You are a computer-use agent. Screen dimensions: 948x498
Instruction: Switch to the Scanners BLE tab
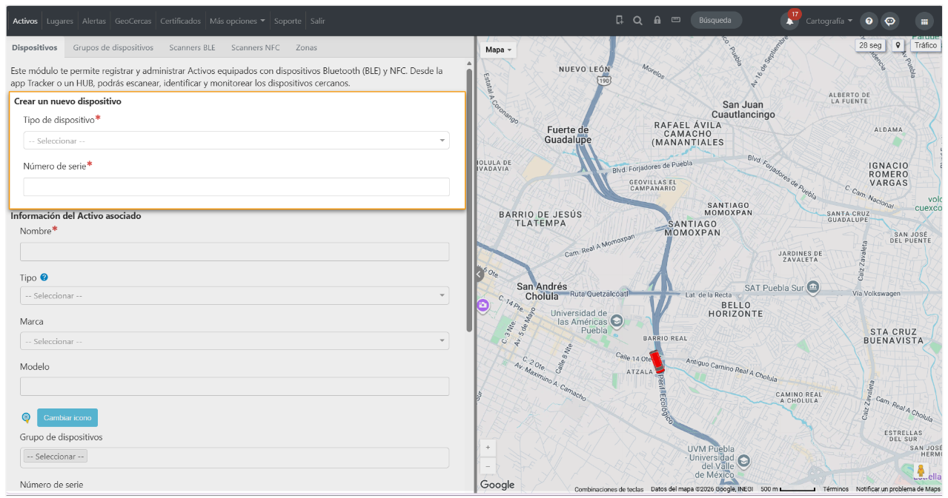pyautogui.click(x=192, y=47)
